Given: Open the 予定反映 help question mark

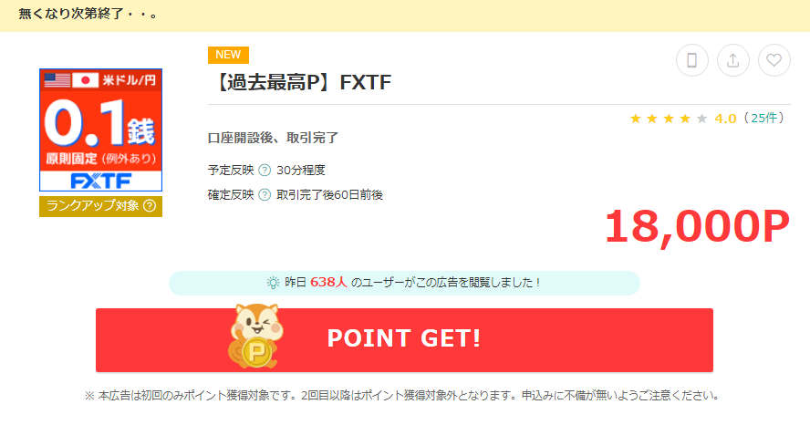Looking at the screenshot, I should 265,170.
